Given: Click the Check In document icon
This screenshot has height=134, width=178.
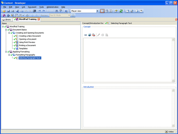Looking at the screenshot, I should click(128, 11).
